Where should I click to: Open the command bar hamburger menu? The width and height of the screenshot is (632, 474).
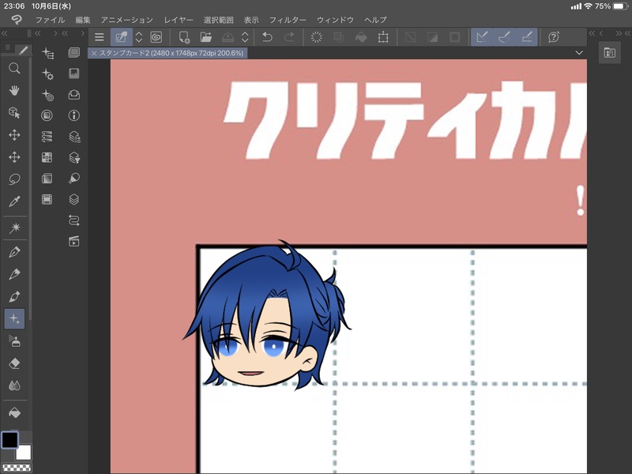click(100, 37)
